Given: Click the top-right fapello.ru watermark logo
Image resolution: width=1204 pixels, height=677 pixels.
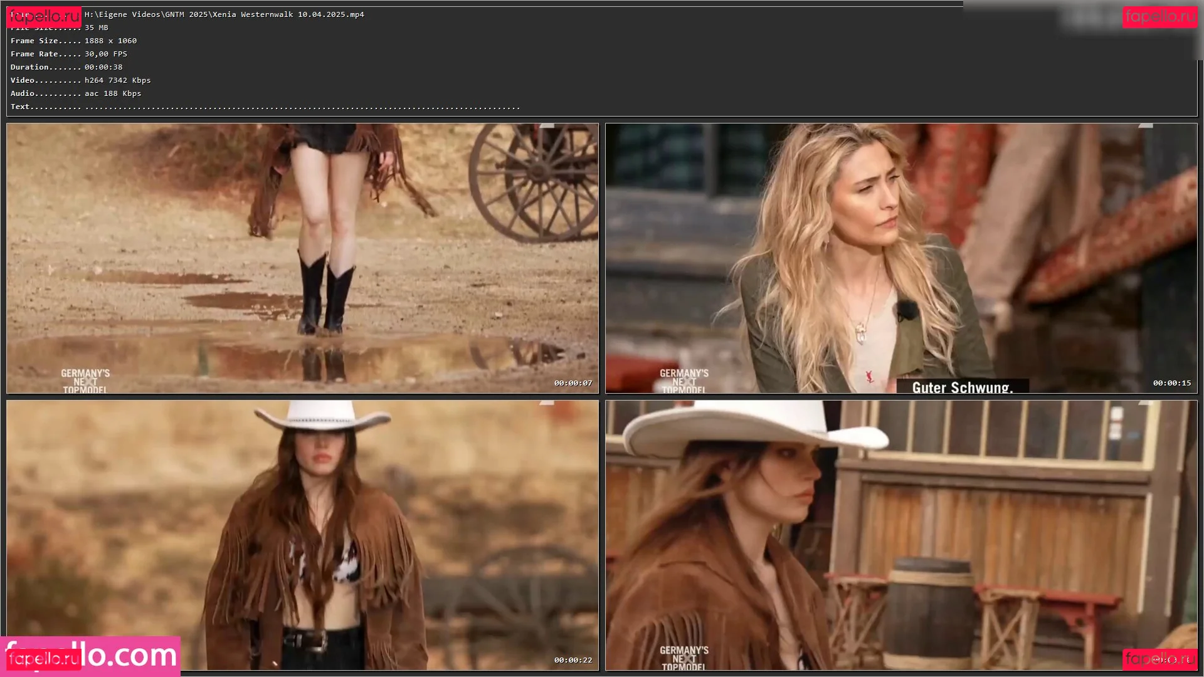Looking at the screenshot, I should click(x=1159, y=17).
